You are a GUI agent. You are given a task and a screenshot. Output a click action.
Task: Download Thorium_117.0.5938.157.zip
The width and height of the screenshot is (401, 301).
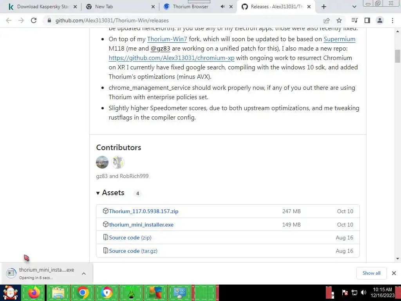click(x=143, y=211)
